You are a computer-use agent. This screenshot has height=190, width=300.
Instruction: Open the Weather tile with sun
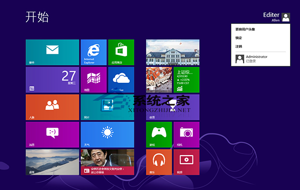tap(107, 135)
